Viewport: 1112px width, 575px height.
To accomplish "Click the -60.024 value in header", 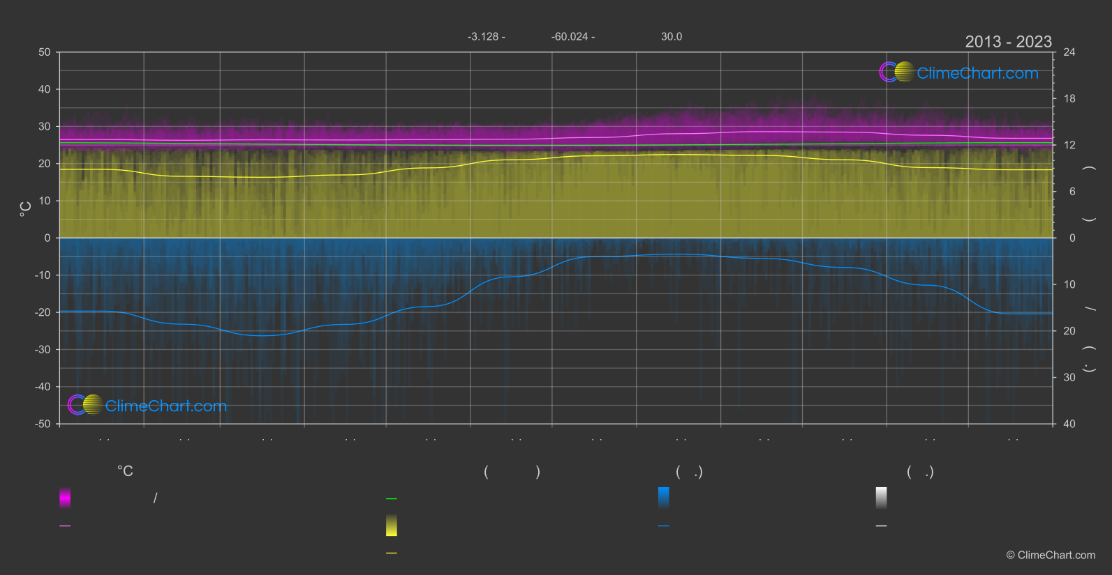I will pyautogui.click(x=570, y=36).
